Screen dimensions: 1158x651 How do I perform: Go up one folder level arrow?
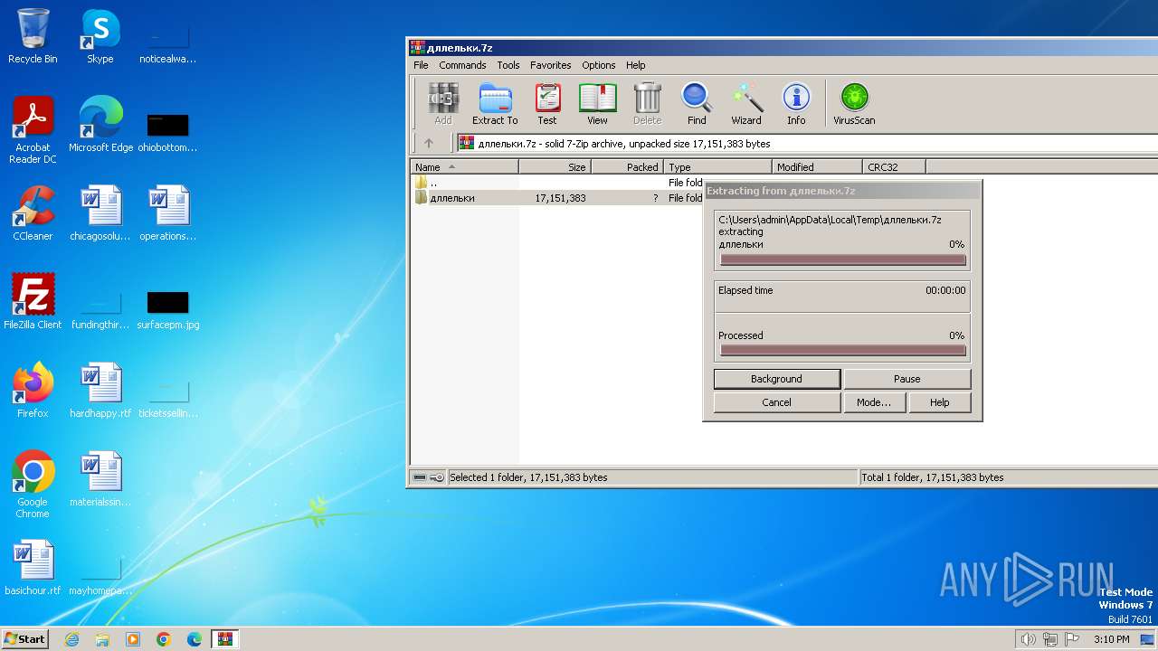click(x=429, y=143)
